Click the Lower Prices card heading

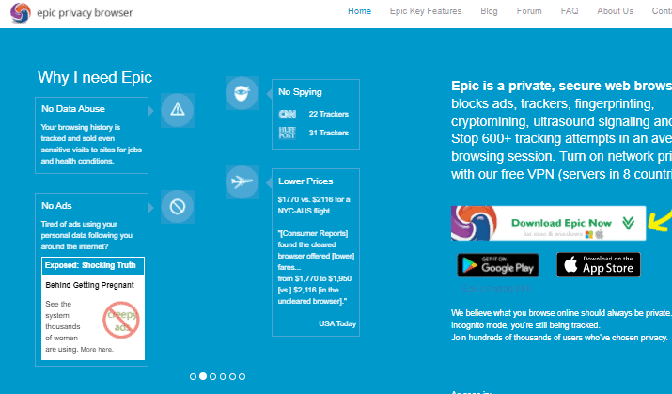pos(305,181)
